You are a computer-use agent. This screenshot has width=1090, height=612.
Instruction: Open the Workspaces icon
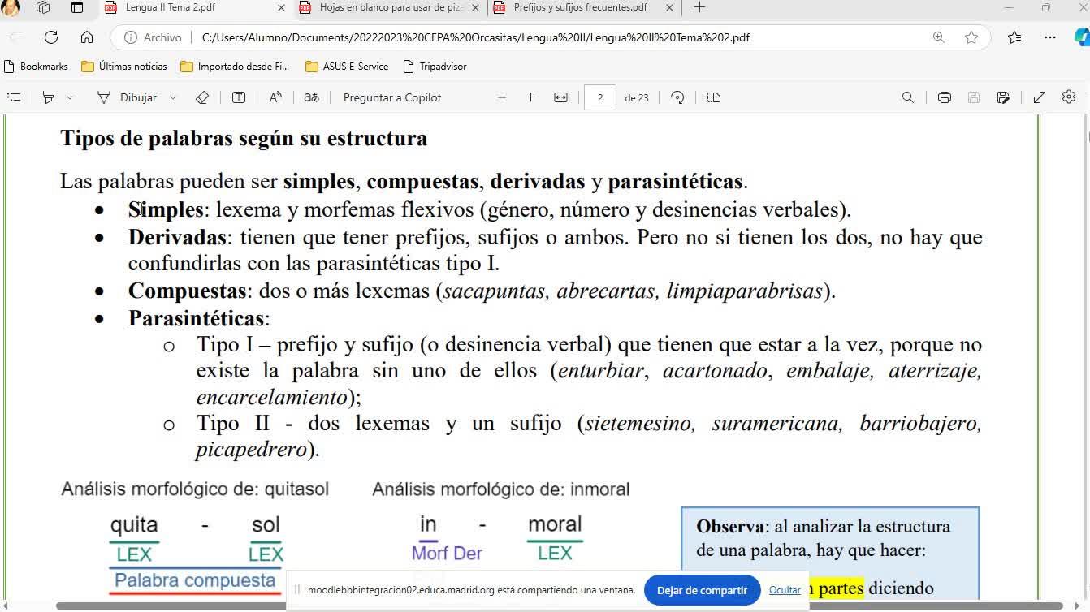coord(43,8)
